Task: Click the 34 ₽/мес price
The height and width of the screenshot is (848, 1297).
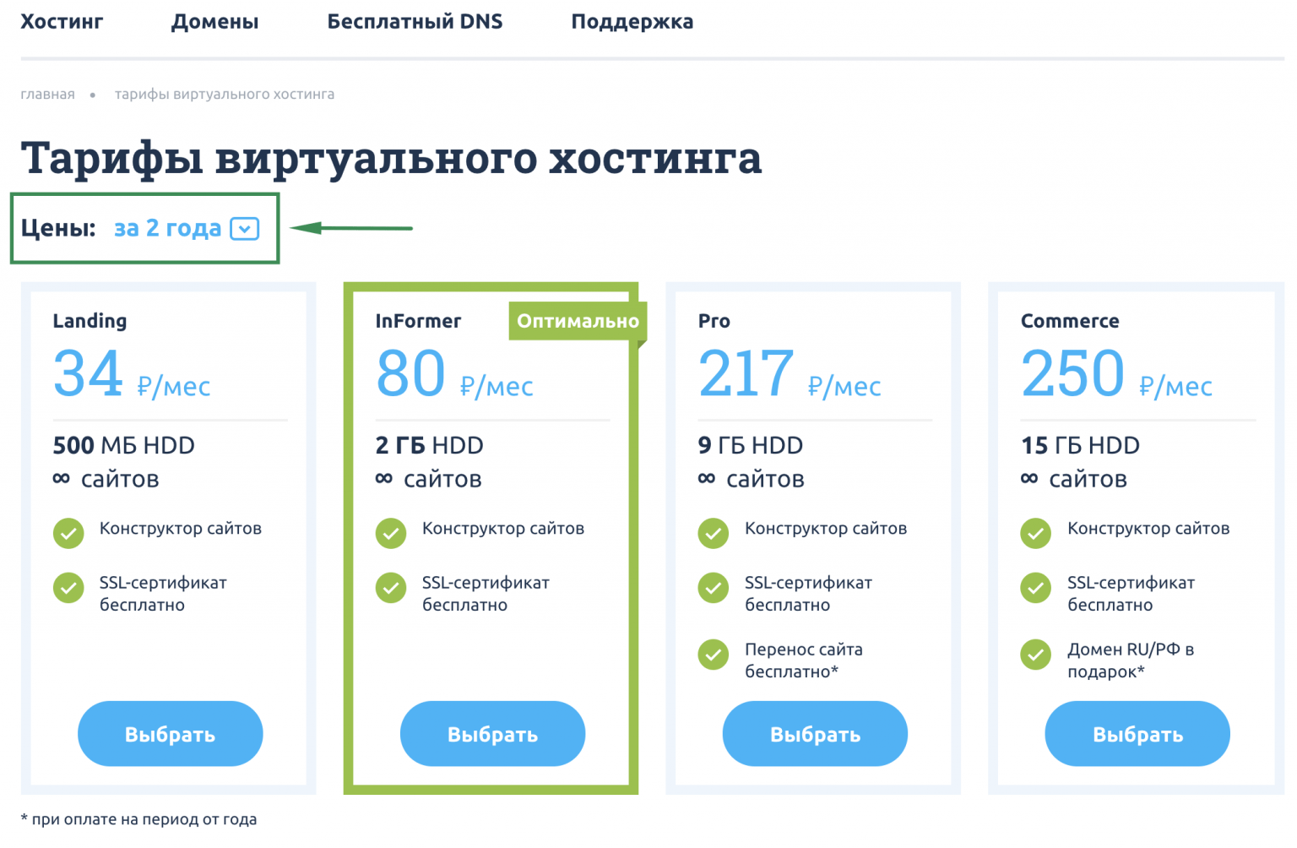Action: [x=132, y=373]
